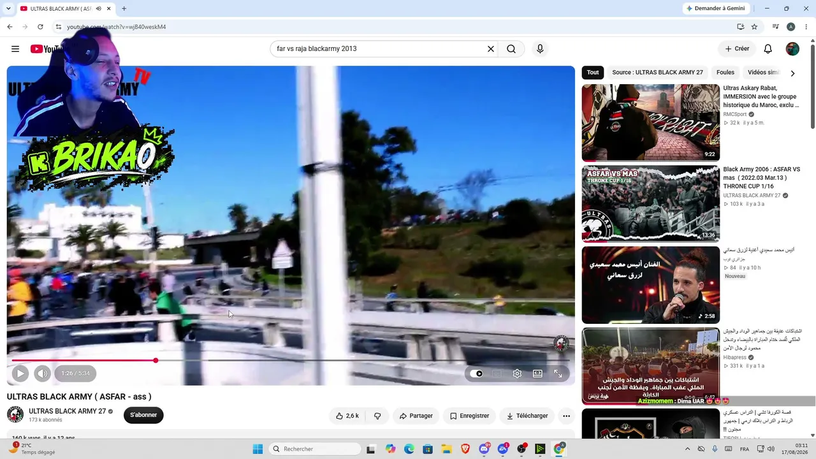The height and width of the screenshot is (459, 816).
Task: Open the Windows Start menu
Action: pyautogui.click(x=258, y=449)
